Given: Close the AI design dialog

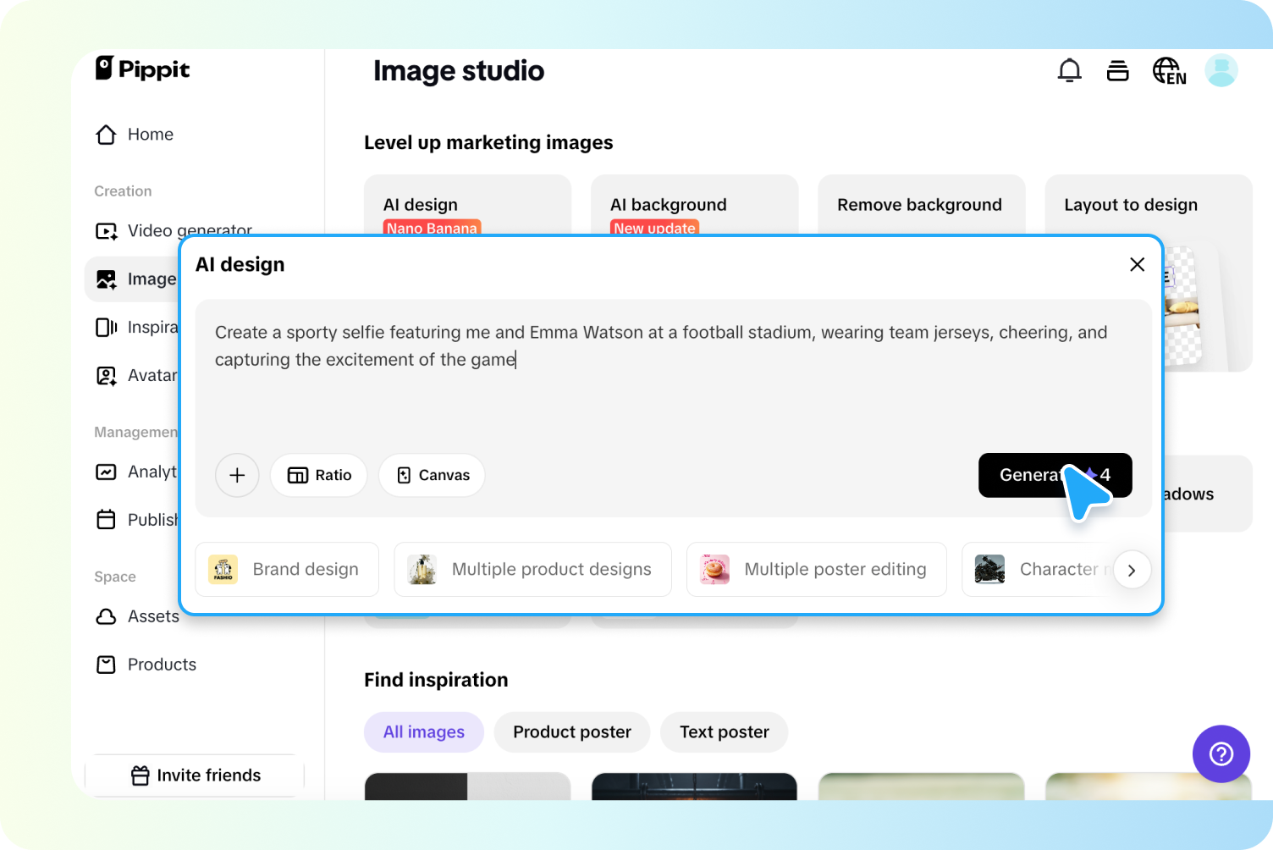Looking at the screenshot, I should 1137,265.
